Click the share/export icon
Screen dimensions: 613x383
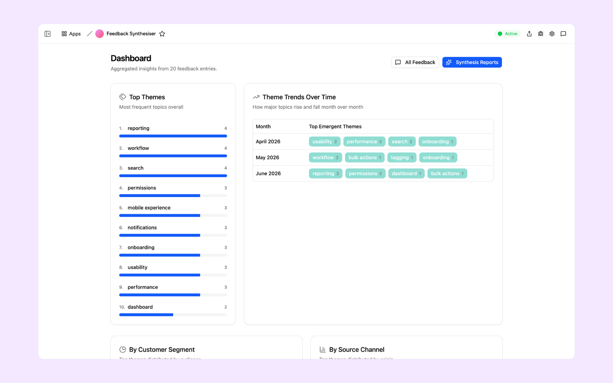pyautogui.click(x=529, y=34)
